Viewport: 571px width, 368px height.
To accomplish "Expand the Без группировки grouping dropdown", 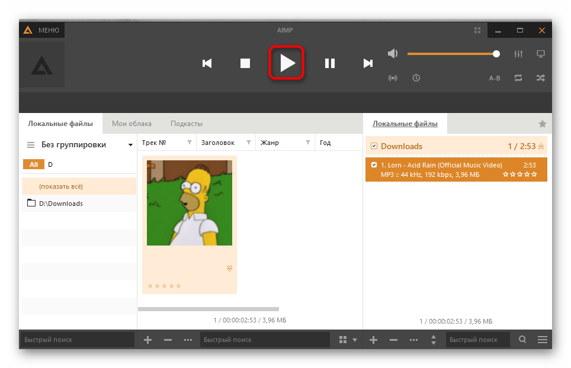I will [x=130, y=145].
